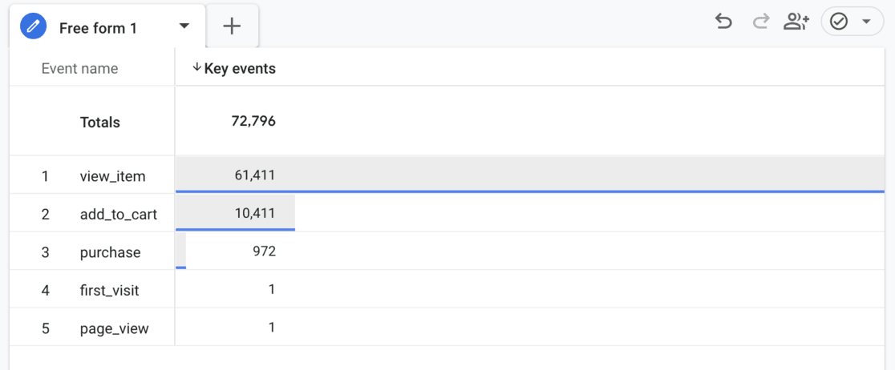895x370 pixels.
Task: Click the Totals value 72,796
Action: tap(253, 121)
